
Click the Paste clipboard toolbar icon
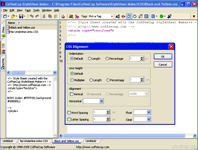pyautogui.click(x=55, y=16)
